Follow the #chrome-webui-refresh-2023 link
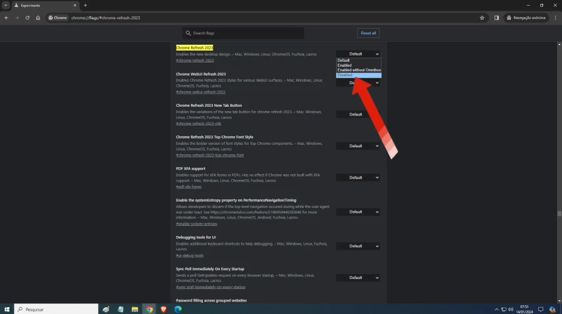Image resolution: width=562 pixels, height=314 pixels. (x=200, y=92)
